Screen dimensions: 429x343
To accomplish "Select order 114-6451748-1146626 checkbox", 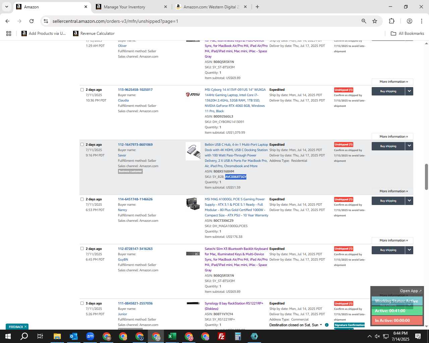I will pos(82,199).
